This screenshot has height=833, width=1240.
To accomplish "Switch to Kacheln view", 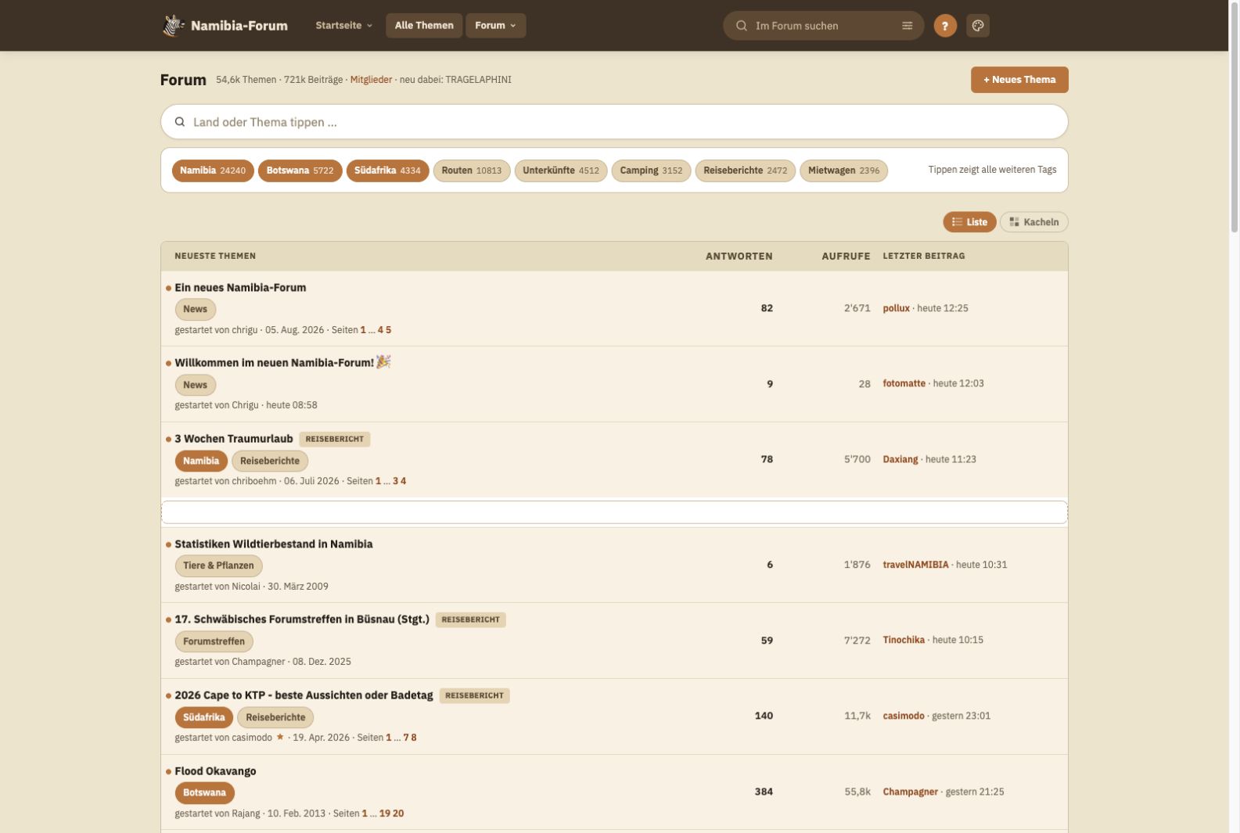I will (x=1033, y=222).
